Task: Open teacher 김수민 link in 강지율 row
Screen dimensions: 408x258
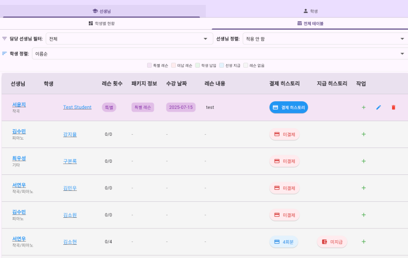Action: 19,131
